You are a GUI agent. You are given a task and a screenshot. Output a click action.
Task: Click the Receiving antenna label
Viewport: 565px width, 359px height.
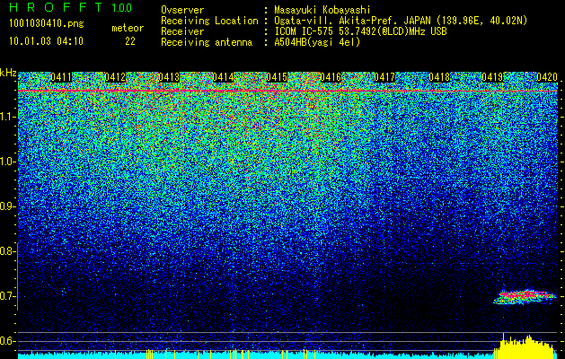click(x=207, y=42)
